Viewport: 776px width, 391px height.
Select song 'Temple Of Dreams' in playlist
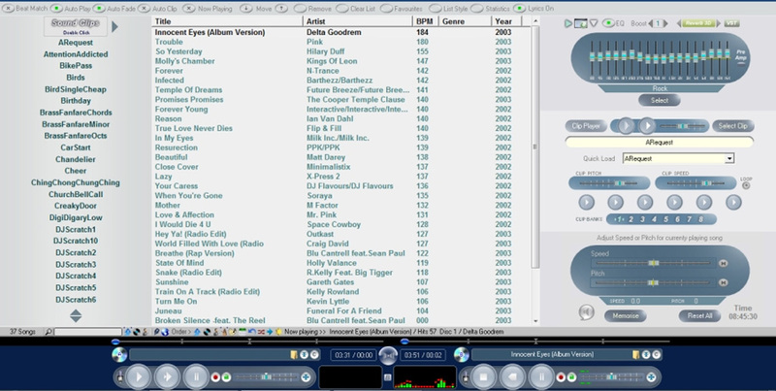click(x=188, y=90)
